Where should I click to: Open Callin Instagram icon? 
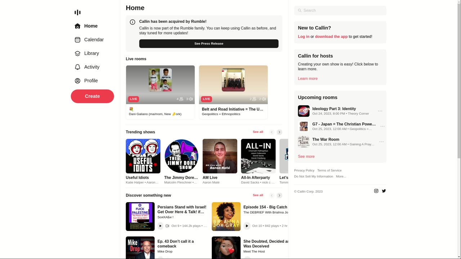click(x=376, y=191)
